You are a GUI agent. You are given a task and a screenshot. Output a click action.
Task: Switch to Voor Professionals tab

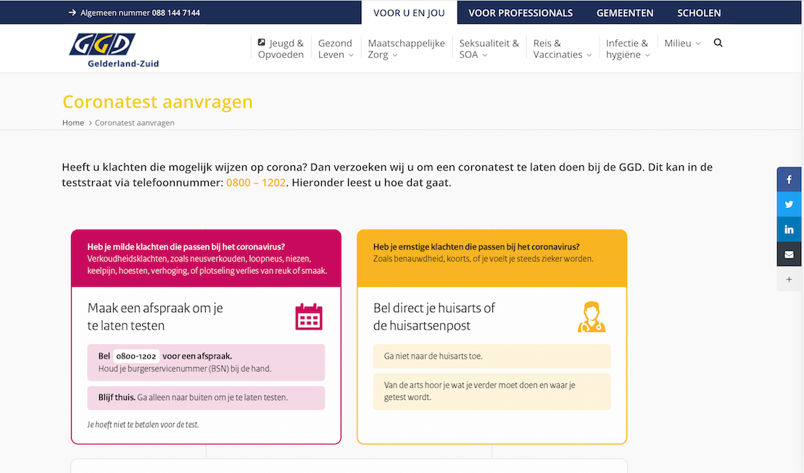tap(521, 13)
